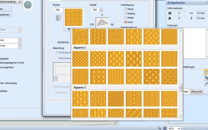The height and width of the screenshot is (130, 208).
Task: Click the Muster number field showing 236
Action: pos(58,10)
